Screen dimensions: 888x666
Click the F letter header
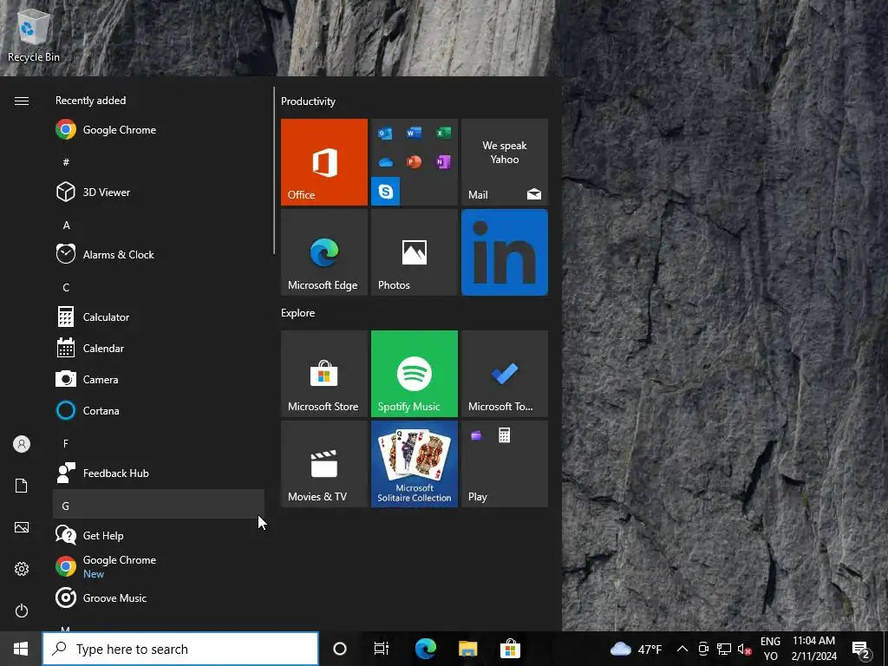[x=159, y=443]
